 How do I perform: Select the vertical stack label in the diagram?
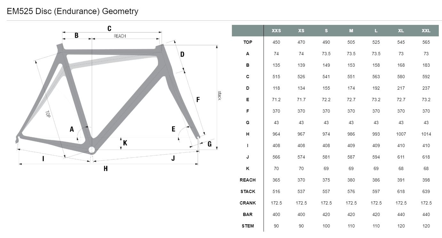[x=219, y=95]
